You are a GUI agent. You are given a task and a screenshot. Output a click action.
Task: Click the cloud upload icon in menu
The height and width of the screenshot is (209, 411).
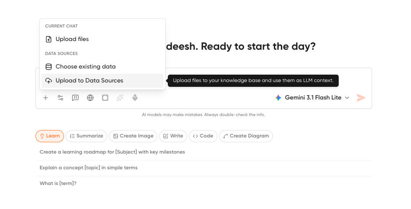pyautogui.click(x=49, y=81)
